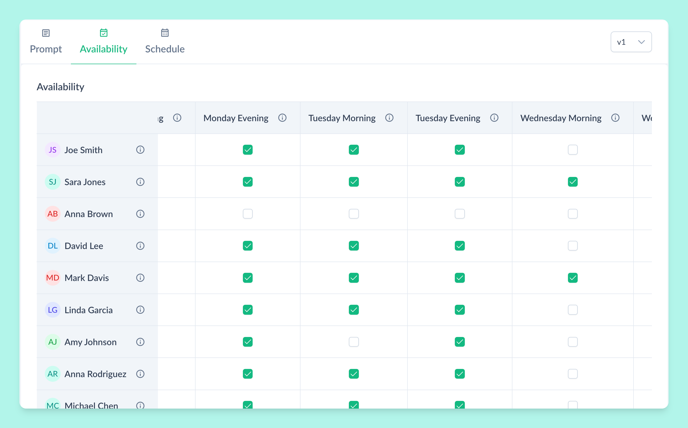Click the JS avatar for Joe Smith

pos(53,150)
